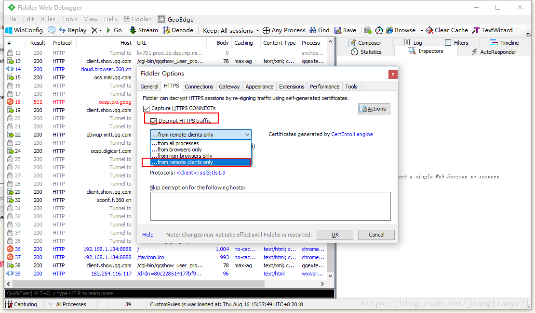This screenshot has width=535, height=313.
Task: Switch to the AutoResponder tab
Action: 494,52
